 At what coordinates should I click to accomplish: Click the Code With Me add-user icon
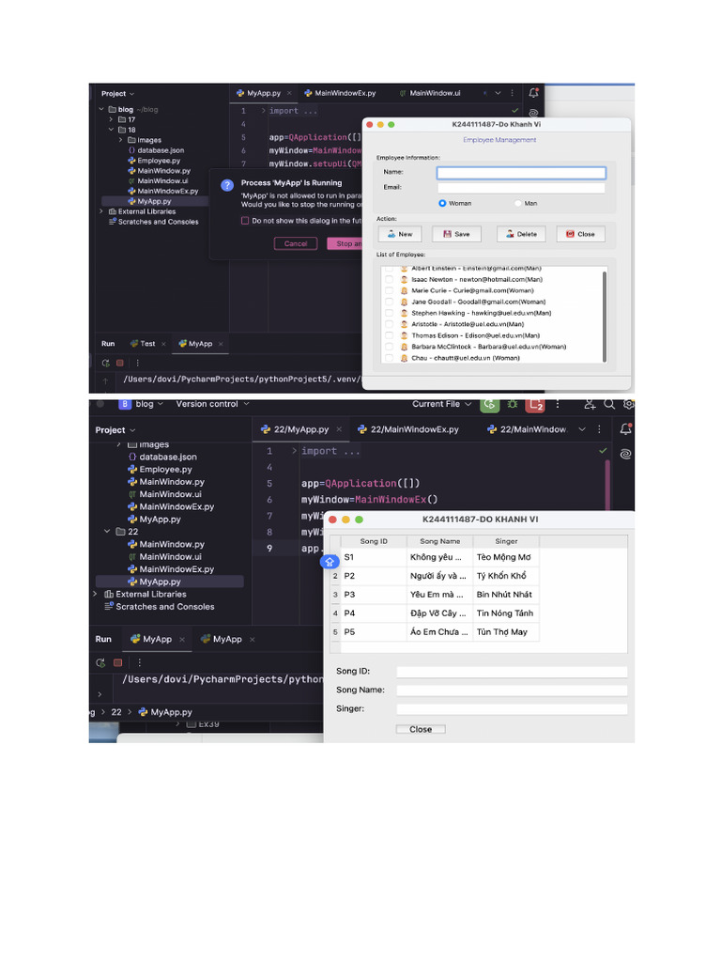click(590, 404)
